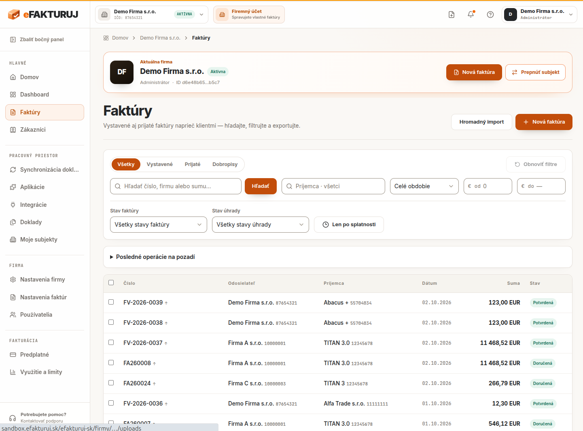This screenshot has height=431, width=583.
Task: Open the Administrátor user account menu
Action: pos(539,15)
